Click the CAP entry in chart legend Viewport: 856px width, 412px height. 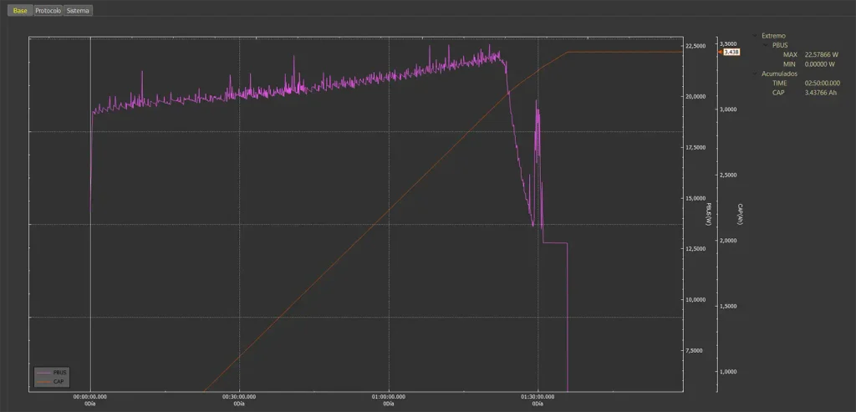pos(53,381)
